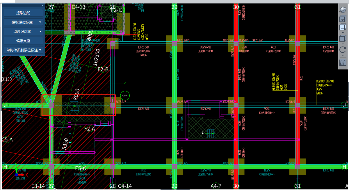Close the beam recognition floating panel

click(x=42, y=6)
